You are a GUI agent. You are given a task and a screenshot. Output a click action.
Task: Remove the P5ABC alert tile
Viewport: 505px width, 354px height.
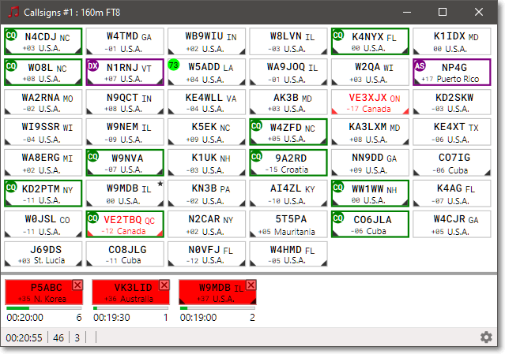click(77, 285)
